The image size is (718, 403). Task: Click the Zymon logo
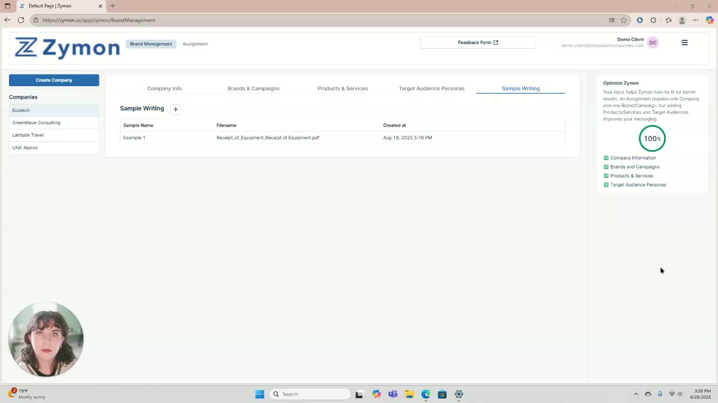click(x=67, y=48)
